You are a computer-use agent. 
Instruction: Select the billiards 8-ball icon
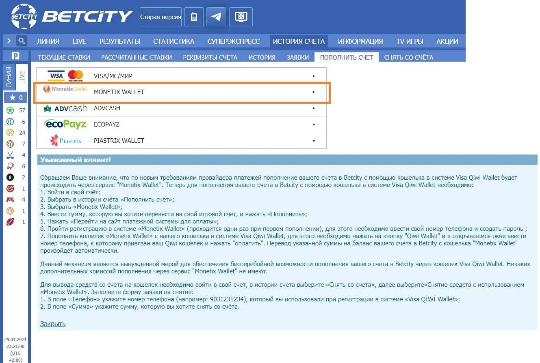(10, 177)
